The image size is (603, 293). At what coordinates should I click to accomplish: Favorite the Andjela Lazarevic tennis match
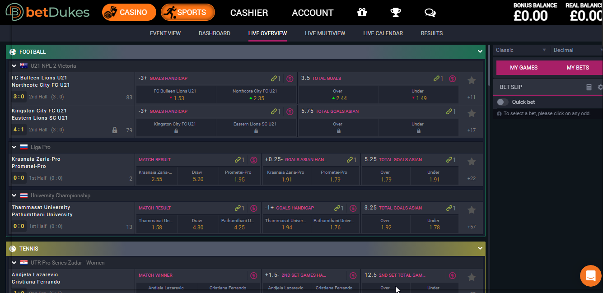(x=472, y=277)
